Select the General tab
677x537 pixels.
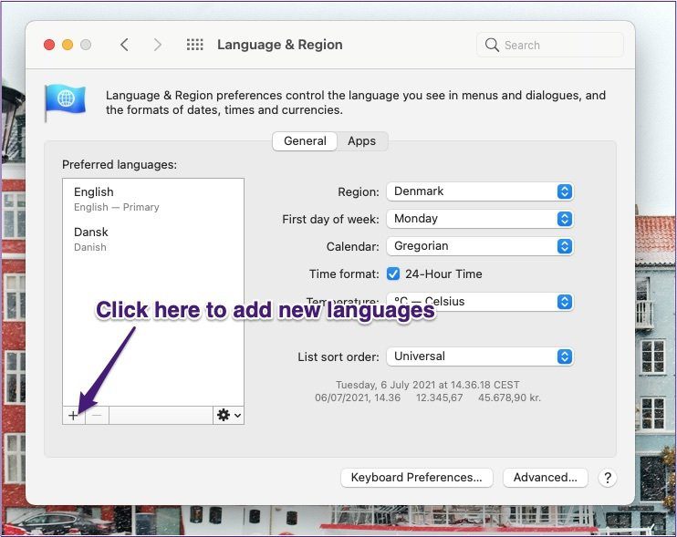305,141
